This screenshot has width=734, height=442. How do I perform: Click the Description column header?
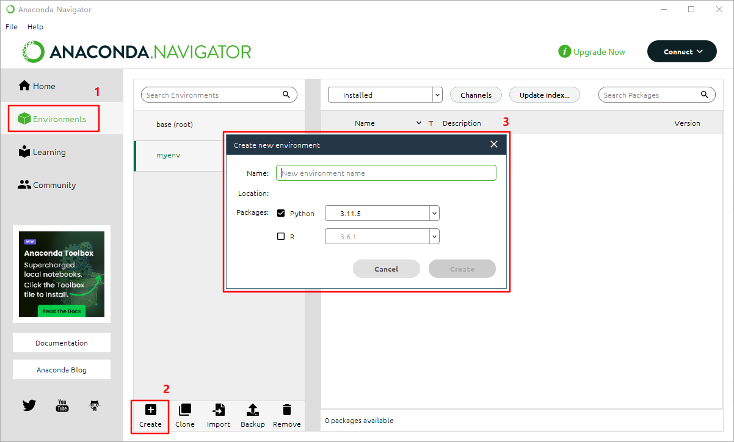coord(462,123)
